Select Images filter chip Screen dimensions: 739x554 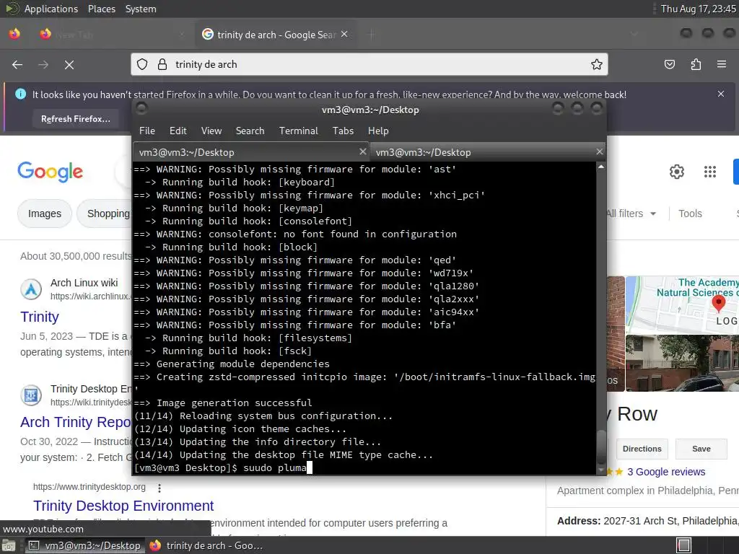tap(45, 214)
